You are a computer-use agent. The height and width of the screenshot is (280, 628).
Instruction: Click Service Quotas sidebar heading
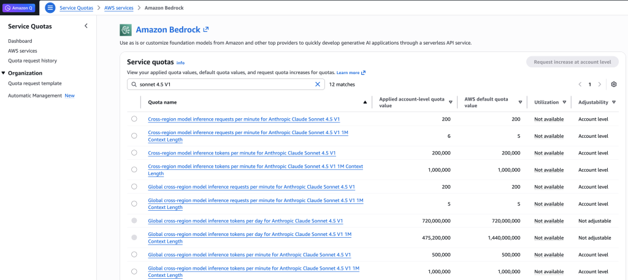29,26
